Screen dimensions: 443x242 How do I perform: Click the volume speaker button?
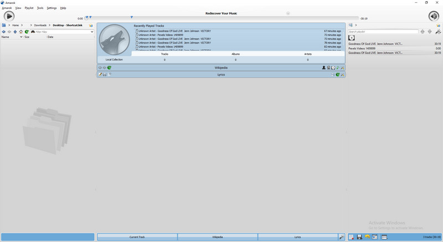tap(434, 16)
